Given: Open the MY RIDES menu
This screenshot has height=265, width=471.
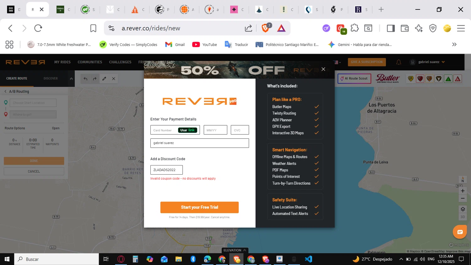Looking at the screenshot, I should point(62,62).
